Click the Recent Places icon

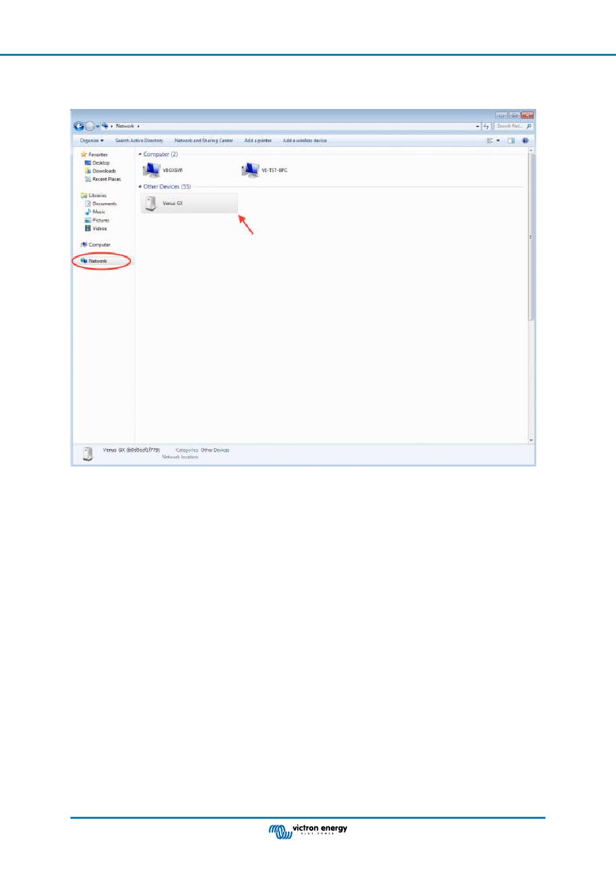(x=88, y=180)
